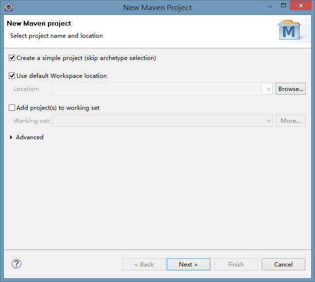Open the Location dropdown arrow

[x=268, y=89]
